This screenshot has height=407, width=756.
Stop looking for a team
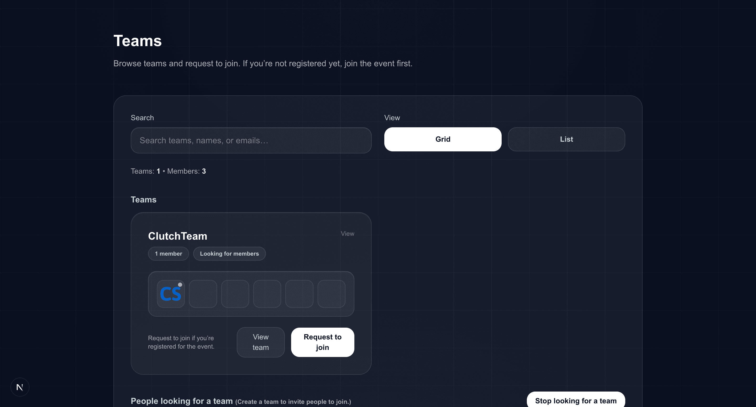(x=575, y=400)
